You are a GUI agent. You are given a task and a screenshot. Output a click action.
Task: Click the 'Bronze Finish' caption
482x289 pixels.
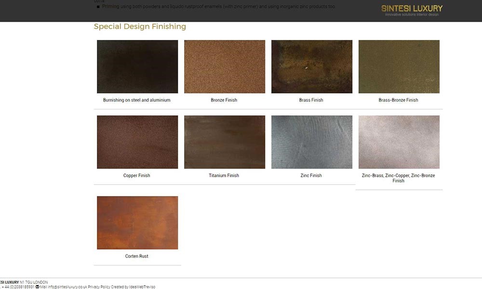coord(224,100)
